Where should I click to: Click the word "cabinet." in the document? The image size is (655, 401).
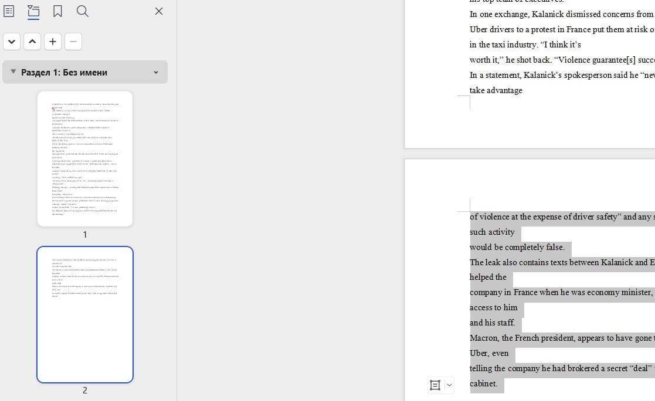coord(483,383)
